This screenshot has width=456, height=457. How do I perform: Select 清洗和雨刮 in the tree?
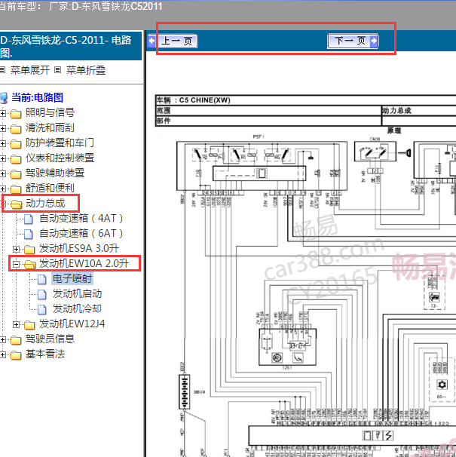pos(50,127)
